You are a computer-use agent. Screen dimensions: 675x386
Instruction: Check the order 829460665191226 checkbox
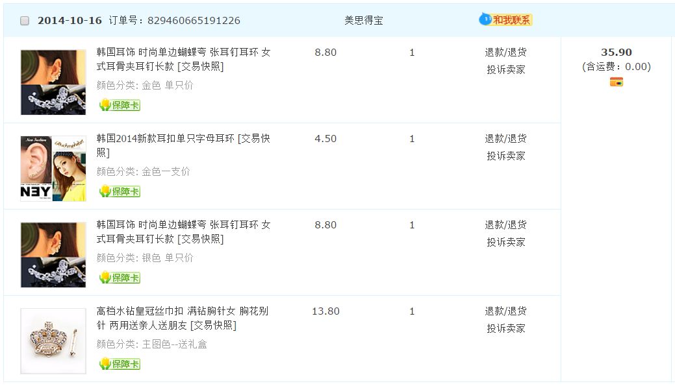click(x=25, y=21)
